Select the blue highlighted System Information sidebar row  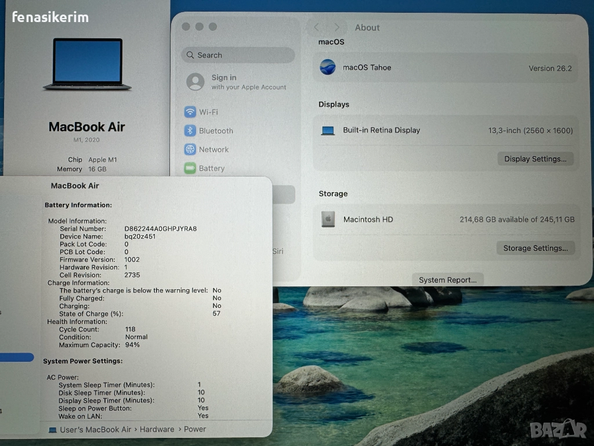coord(16,357)
